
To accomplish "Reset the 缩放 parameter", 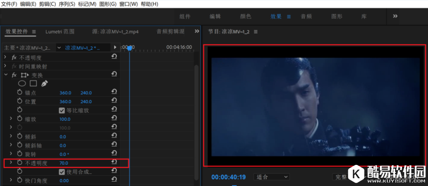I will point(114,119).
